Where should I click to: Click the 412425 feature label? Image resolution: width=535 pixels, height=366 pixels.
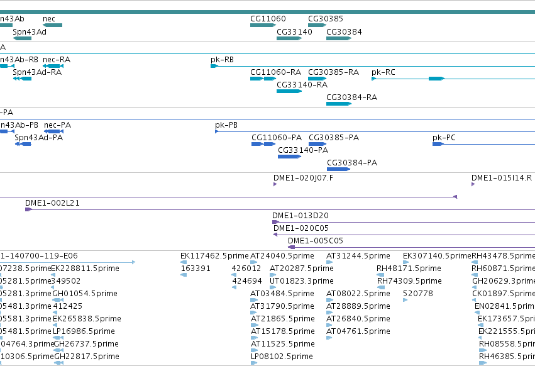(67, 306)
